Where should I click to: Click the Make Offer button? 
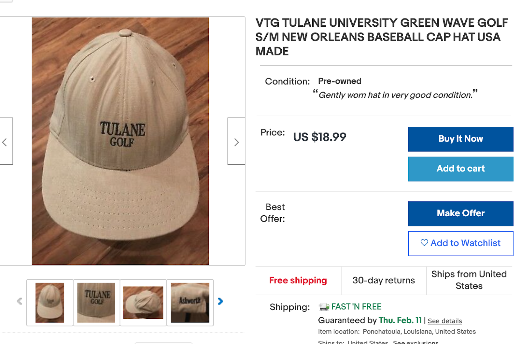point(461,213)
